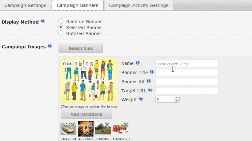Image resolution: width=252 pixels, height=141 pixels.
Task: Remove the yellow car variation thumbnail
Action: tap(72, 125)
